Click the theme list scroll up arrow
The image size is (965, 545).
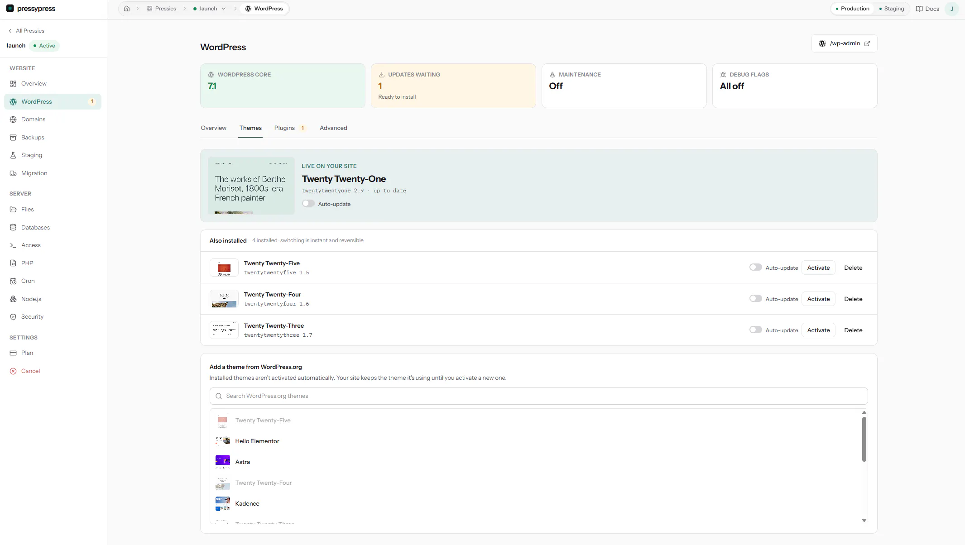(x=864, y=413)
